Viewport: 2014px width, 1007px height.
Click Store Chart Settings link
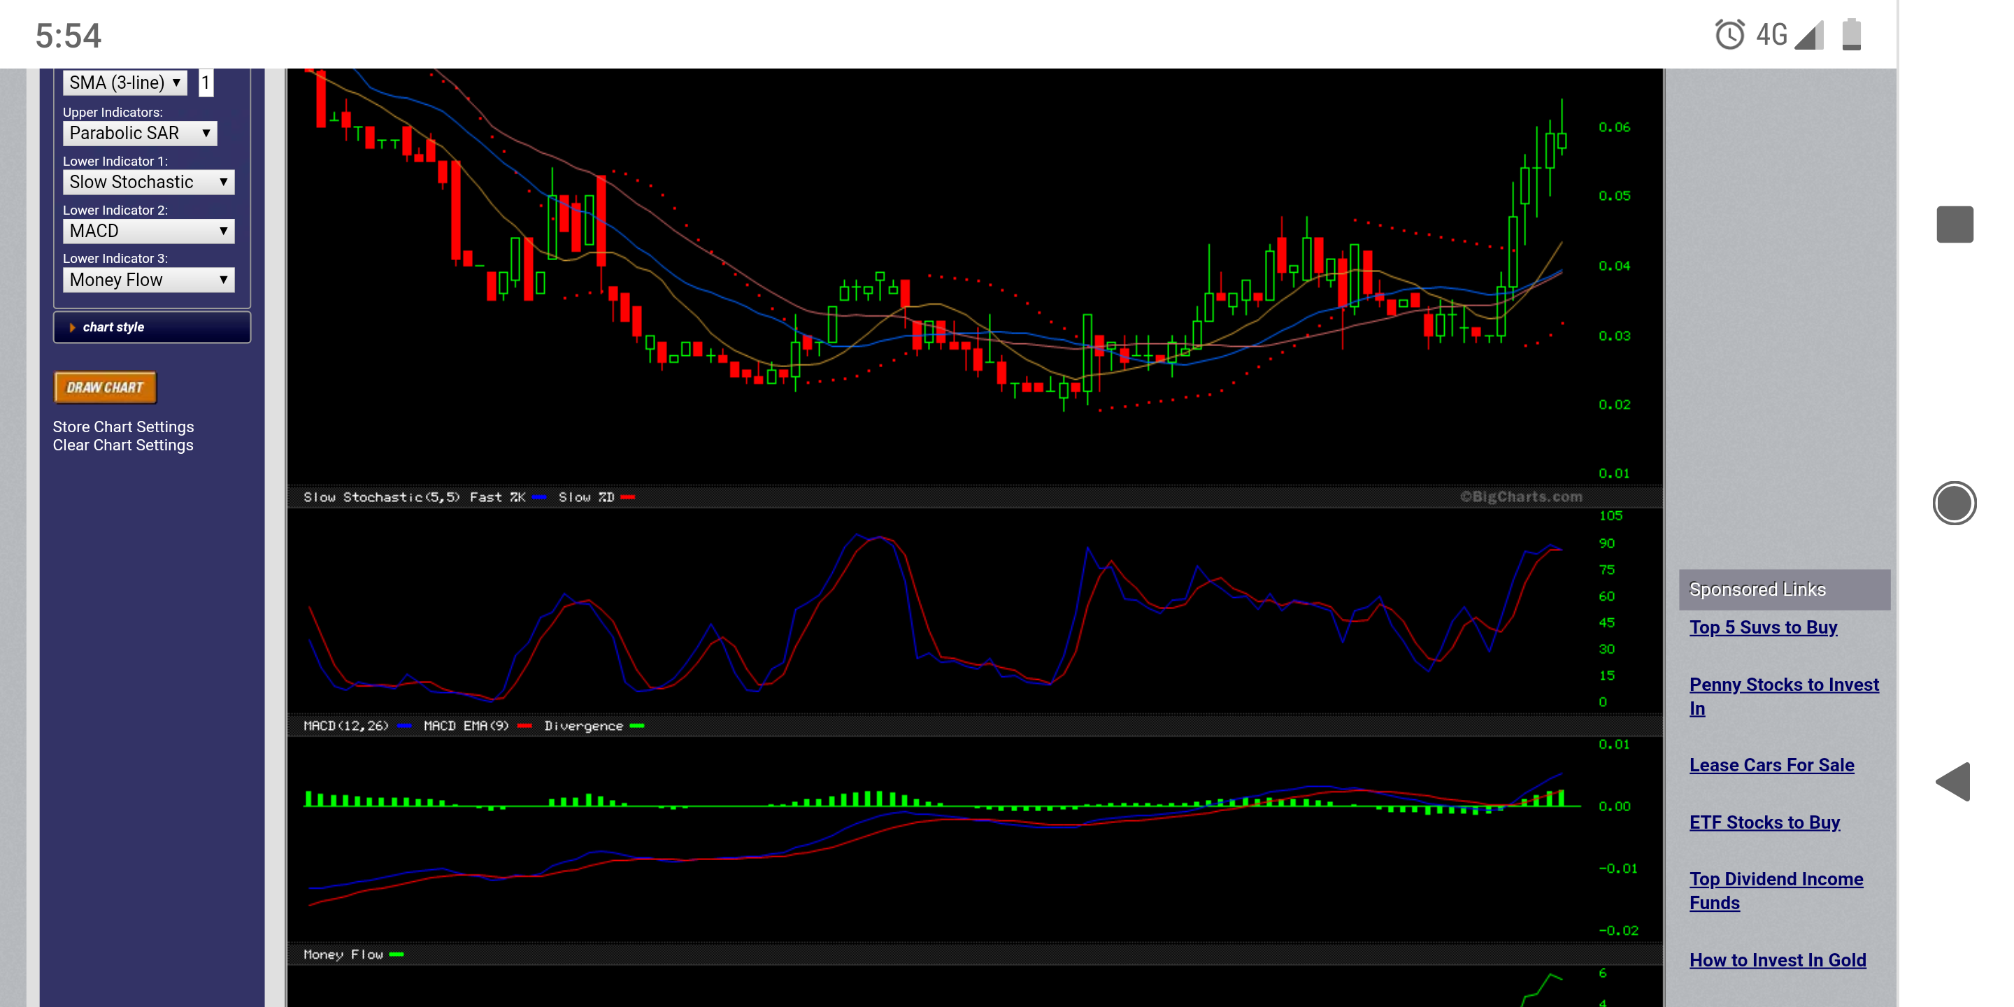[124, 427]
